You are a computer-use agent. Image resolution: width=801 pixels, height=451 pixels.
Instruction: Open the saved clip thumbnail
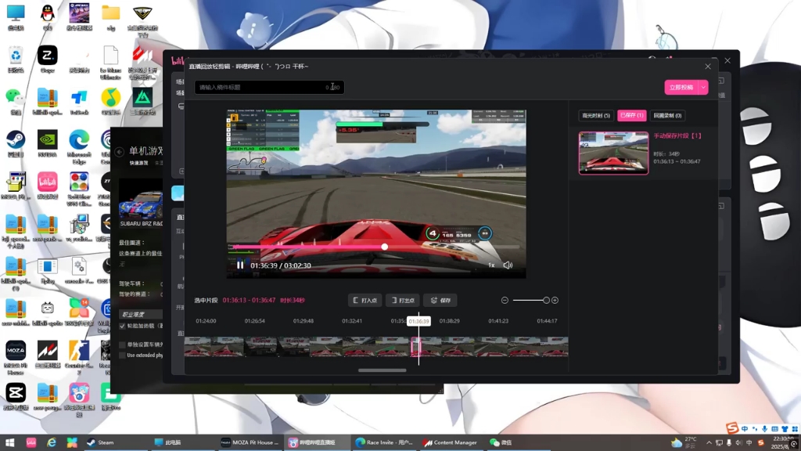(613, 153)
